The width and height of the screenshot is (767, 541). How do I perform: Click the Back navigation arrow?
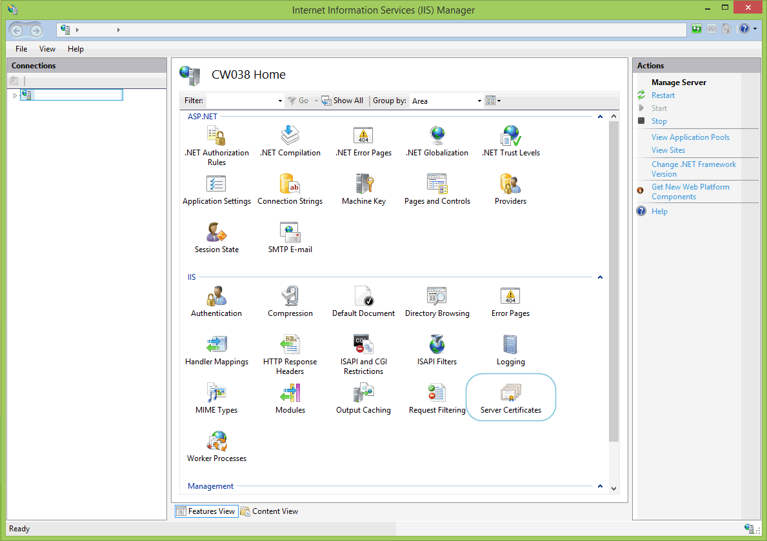click(17, 31)
